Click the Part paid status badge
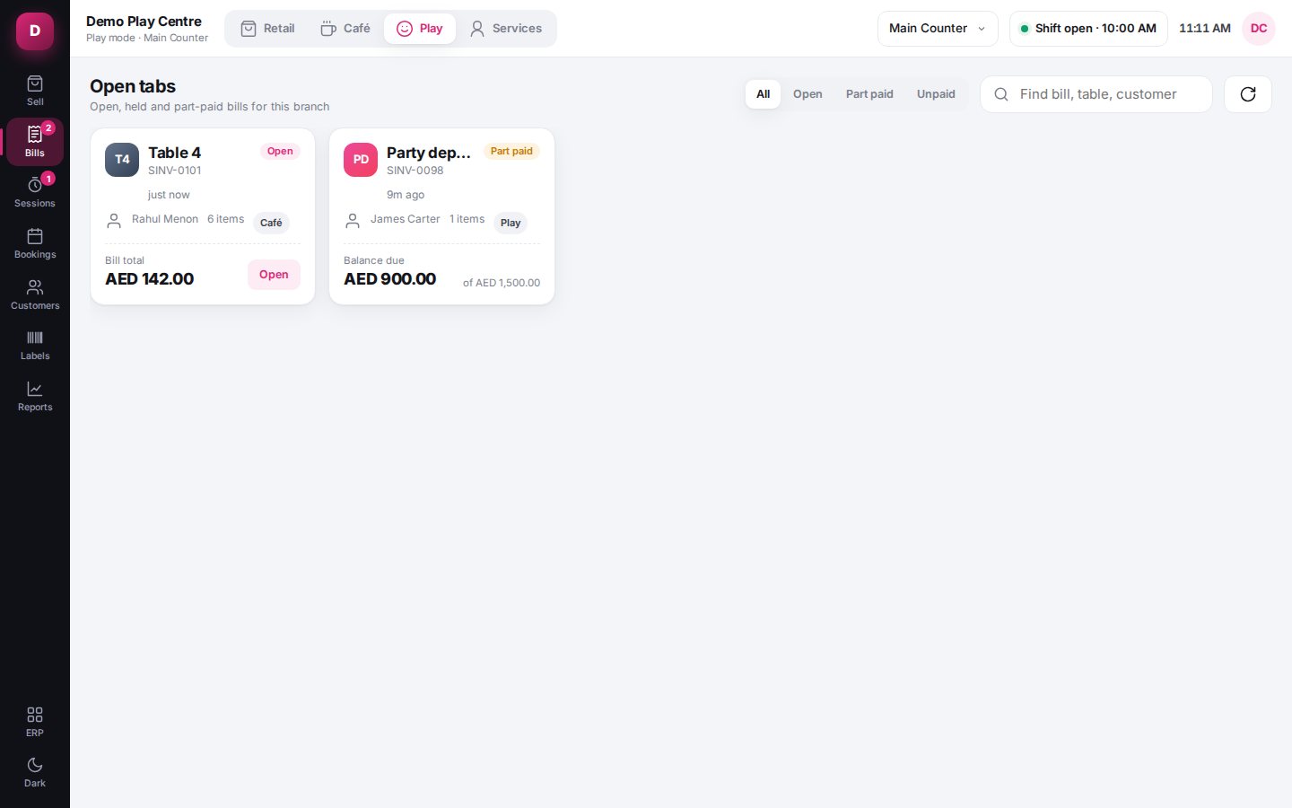The width and height of the screenshot is (1292, 808). coord(511,151)
